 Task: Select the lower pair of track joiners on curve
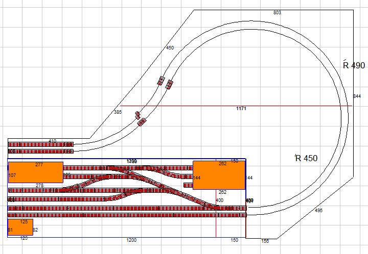[140, 118]
